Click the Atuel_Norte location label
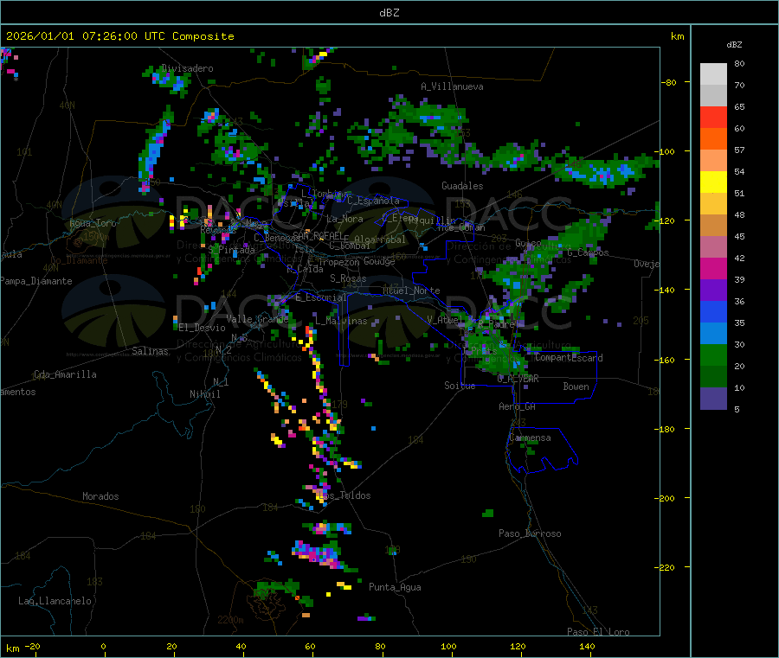This screenshot has height=658, width=779. coord(411,291)
